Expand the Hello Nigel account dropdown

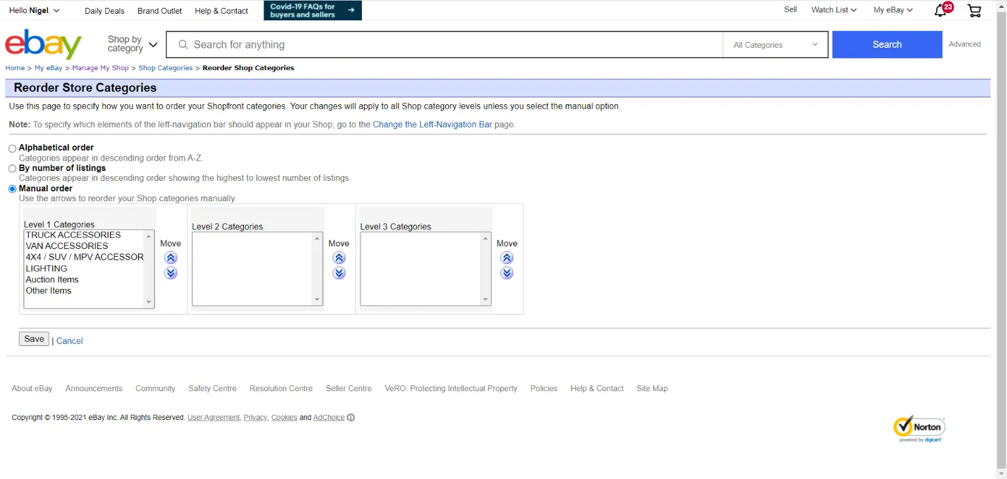coord(34,10)
